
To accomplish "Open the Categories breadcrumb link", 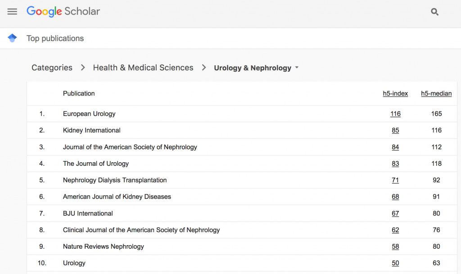I will pyautogui.click(x=52, y=68).
